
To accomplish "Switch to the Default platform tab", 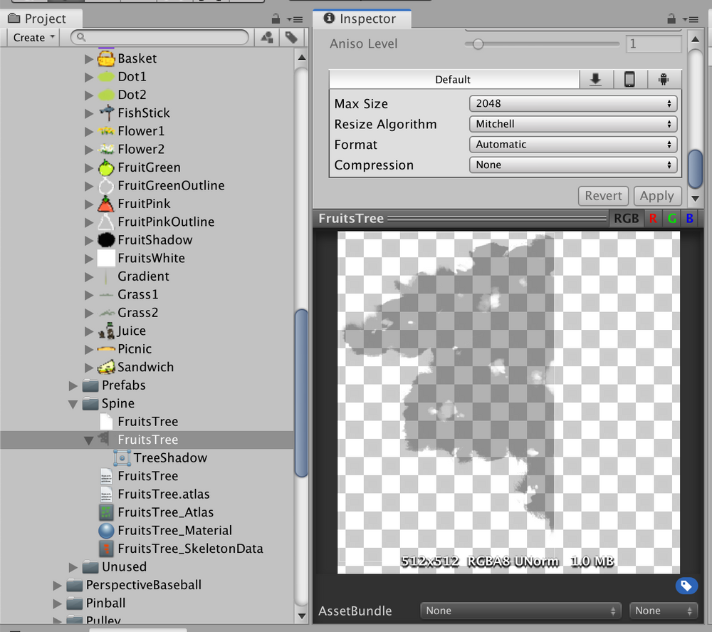I will tap(454, 79).
